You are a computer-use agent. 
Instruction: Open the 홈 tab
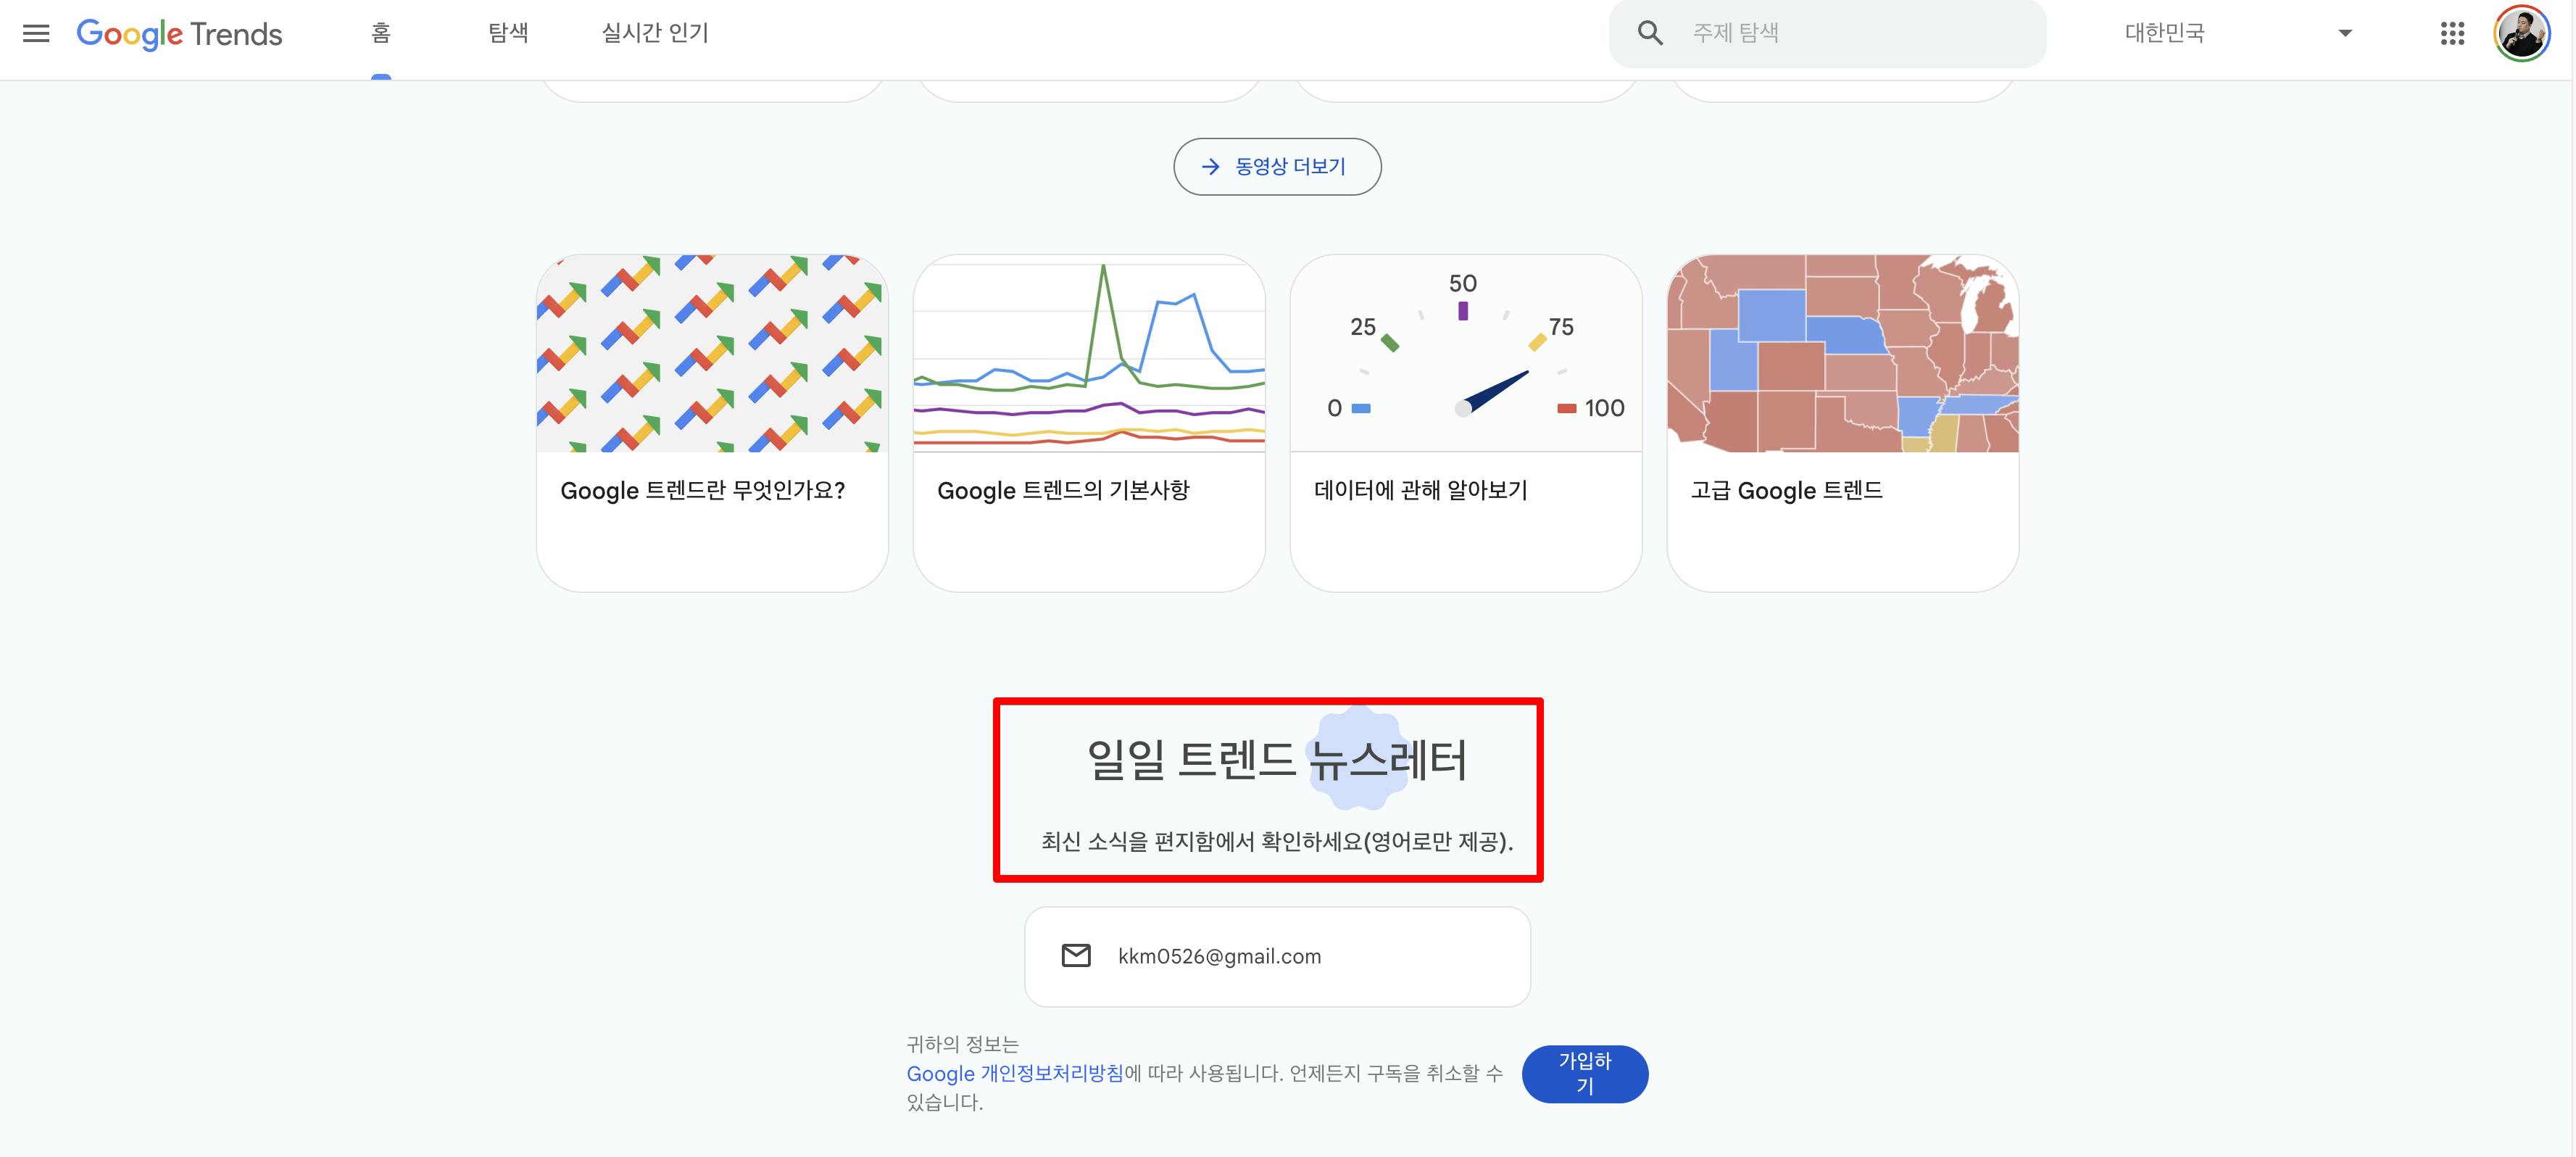pyautogui.click(x=381, y=33)
